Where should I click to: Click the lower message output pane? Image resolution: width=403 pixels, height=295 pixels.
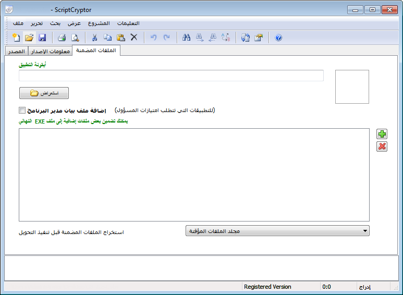point(201,268)
